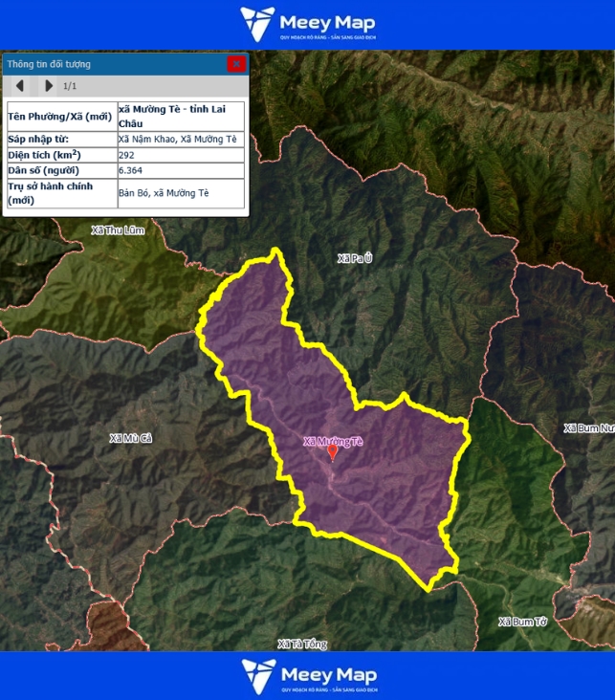Viewport: 615px width, 700px height.
Task: Click the previous object arrow in info panel
Action: tap(19, 86)
